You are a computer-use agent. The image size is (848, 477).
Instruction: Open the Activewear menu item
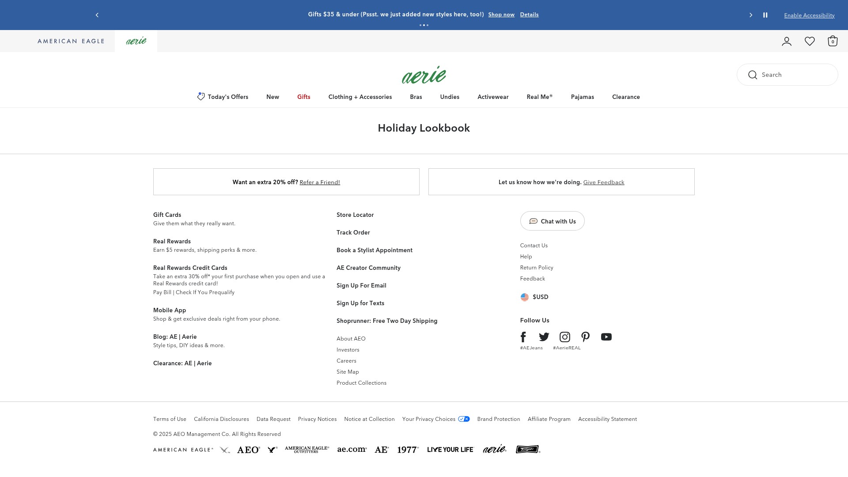coord(493,97)
